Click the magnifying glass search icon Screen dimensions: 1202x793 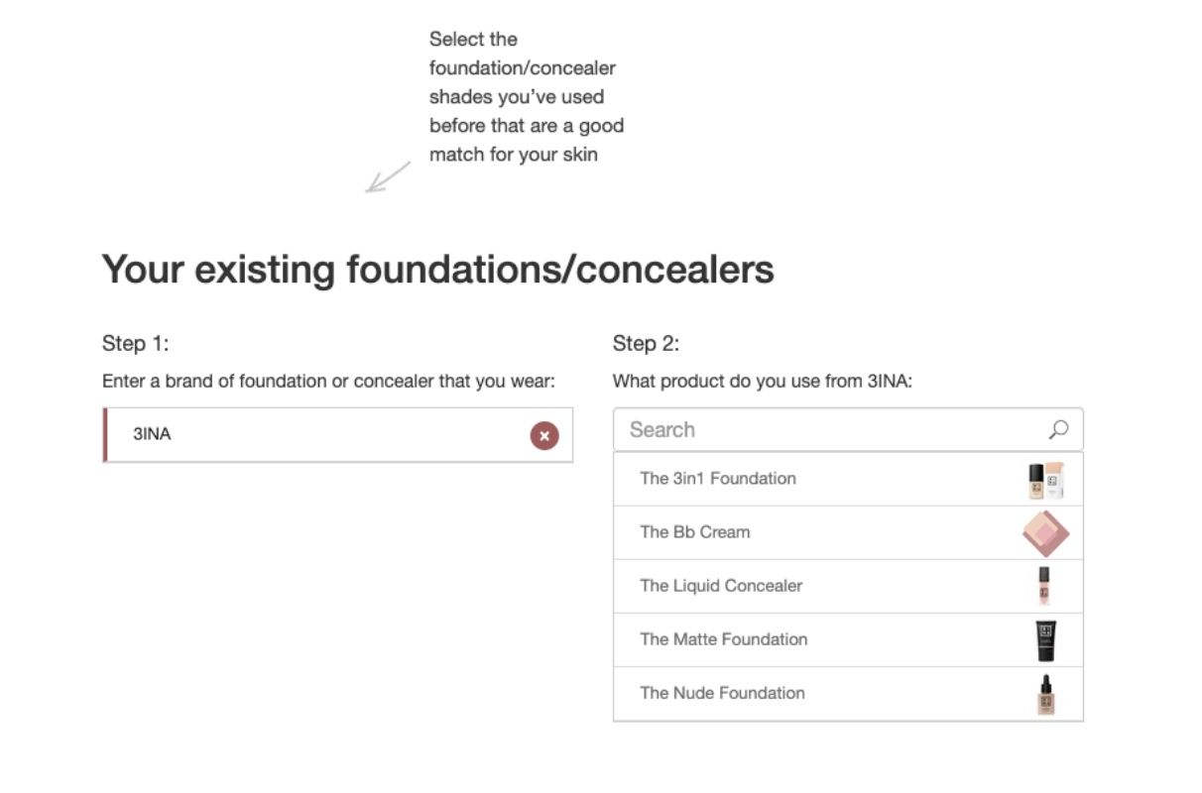[1058, 430]
